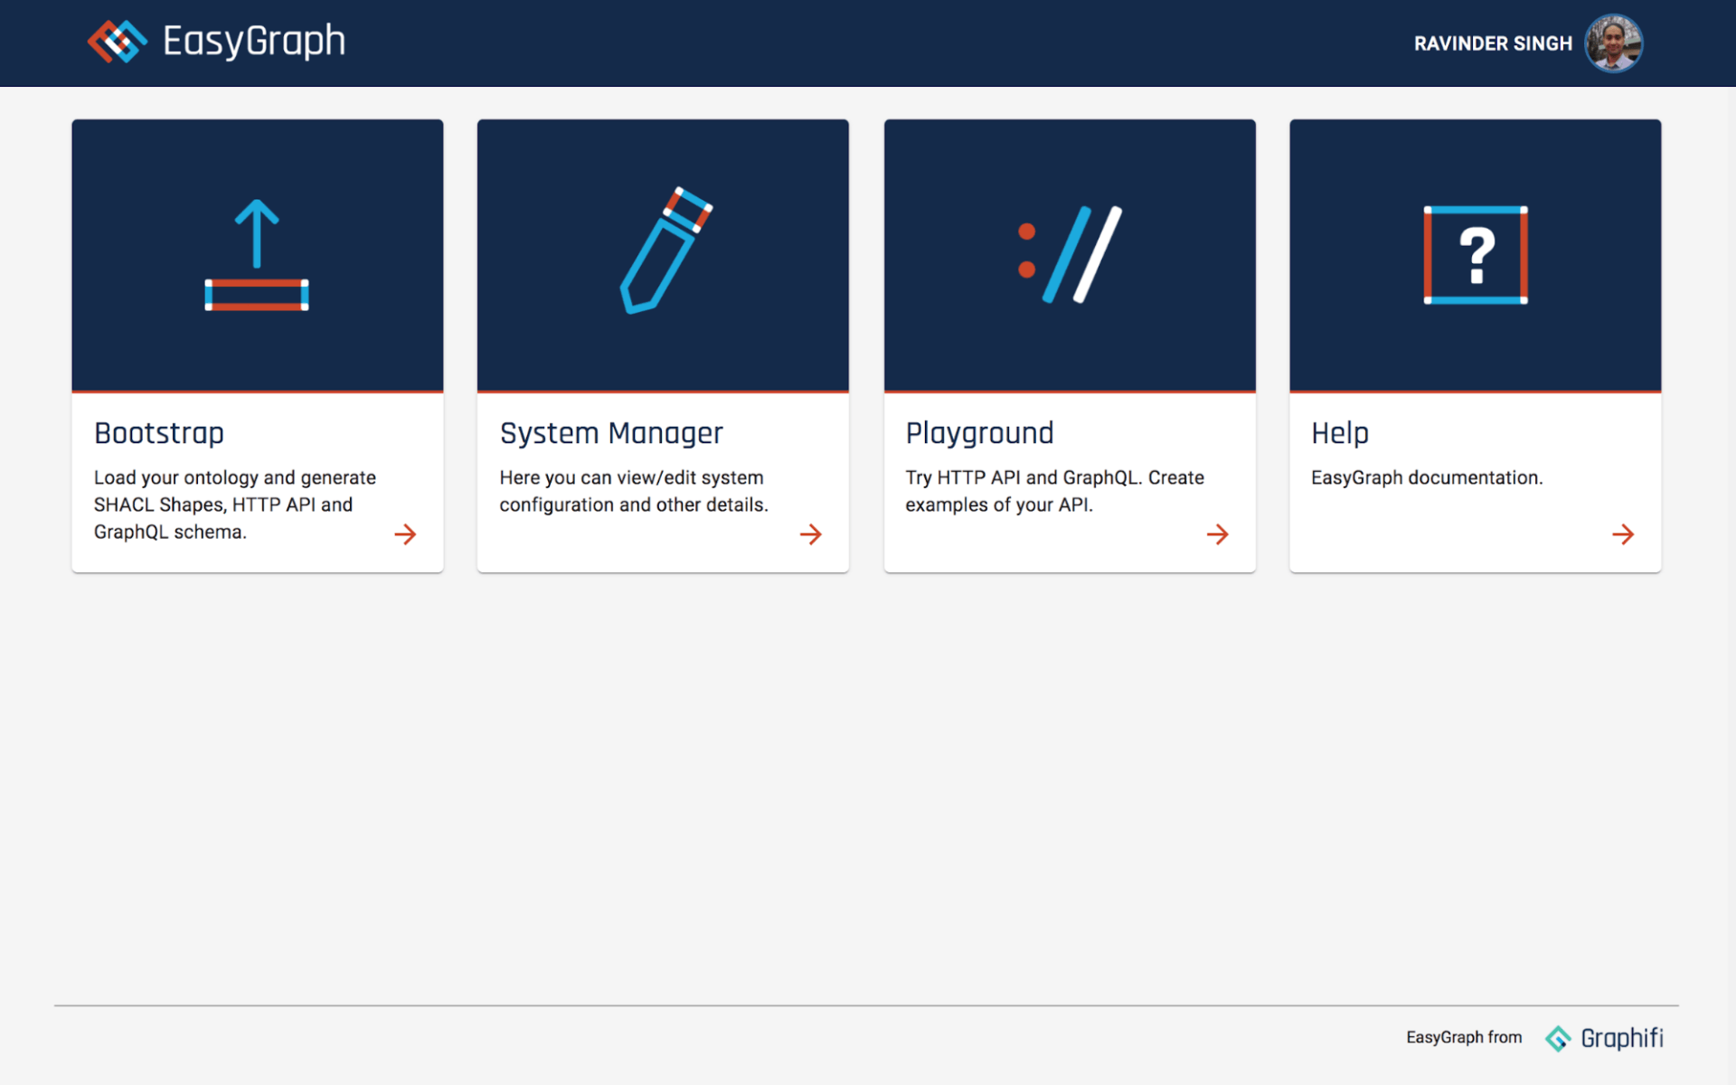This screenshot has width=1736, height=1085.
Task: Open Bootstrap via its red arrow
Action: [x=405, y=534]
